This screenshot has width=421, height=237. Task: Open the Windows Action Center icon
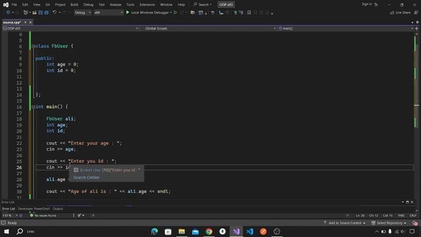412,231
